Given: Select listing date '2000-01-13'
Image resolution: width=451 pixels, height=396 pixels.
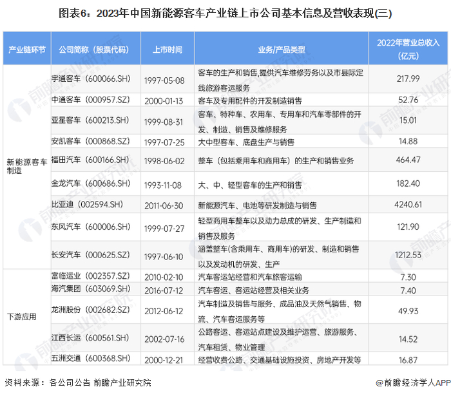Looking at the screenshot, I should 164,101.
